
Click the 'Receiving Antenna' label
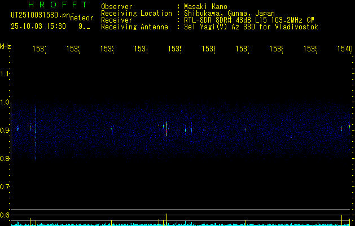134,27
